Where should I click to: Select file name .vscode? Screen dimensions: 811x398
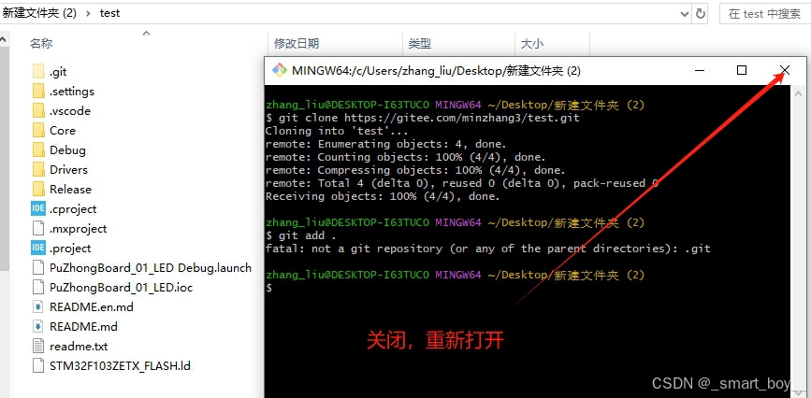point(70,111)
